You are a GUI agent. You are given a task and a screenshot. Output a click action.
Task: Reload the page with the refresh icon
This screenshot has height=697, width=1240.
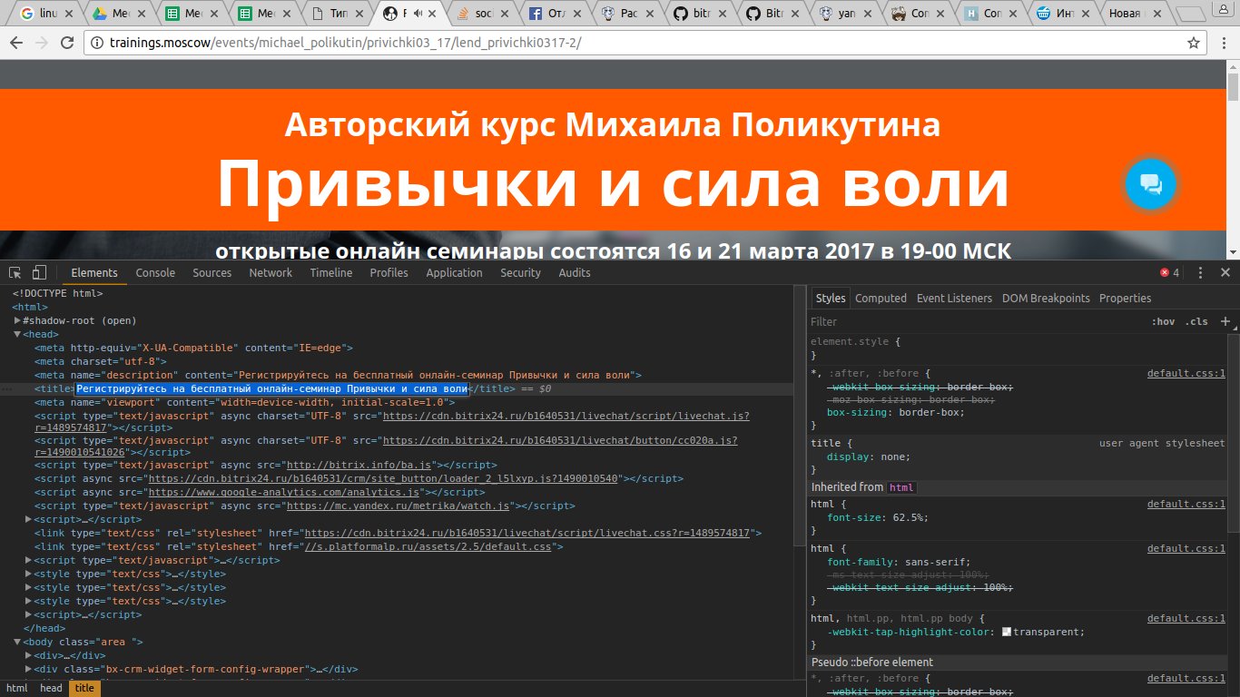[67, 43]
